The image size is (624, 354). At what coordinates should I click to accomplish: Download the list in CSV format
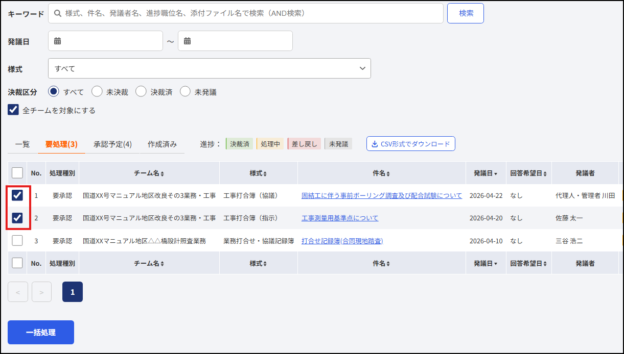[x=410, y=144]
